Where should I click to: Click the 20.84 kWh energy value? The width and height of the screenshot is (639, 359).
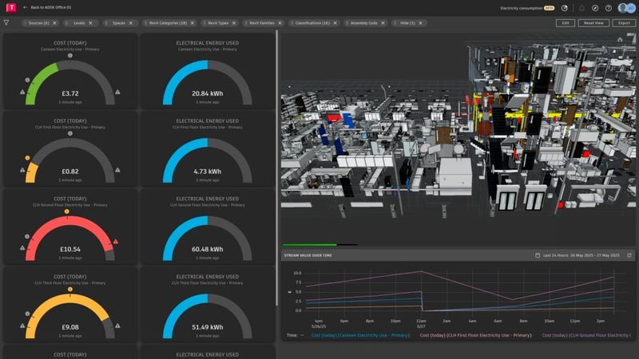pos(208,93)
